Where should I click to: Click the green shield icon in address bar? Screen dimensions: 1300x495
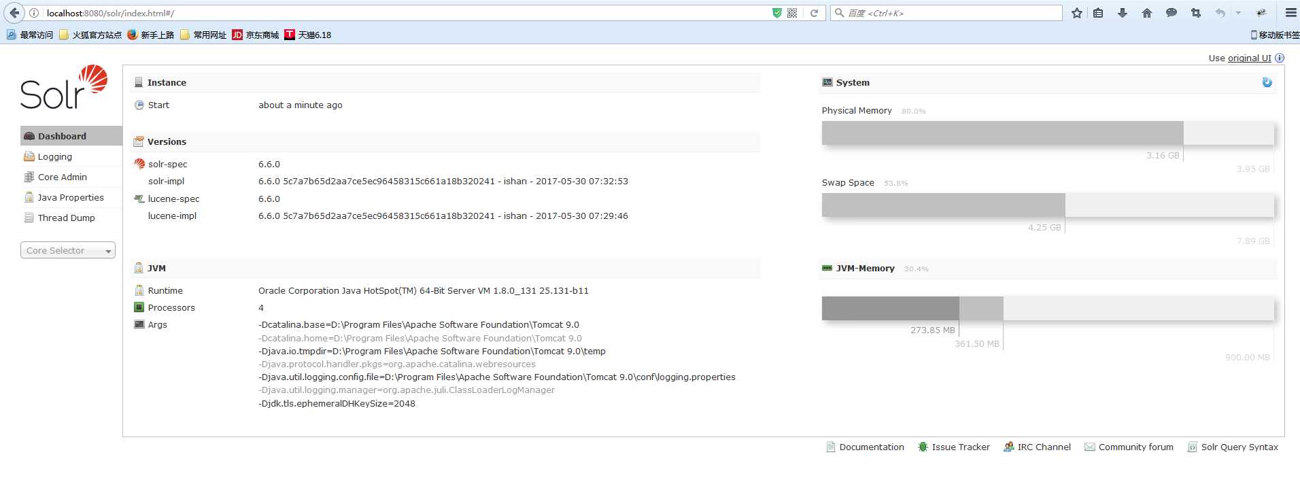[x=777, y=13]
